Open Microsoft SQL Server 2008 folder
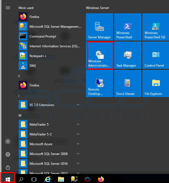 click(50, 154)
